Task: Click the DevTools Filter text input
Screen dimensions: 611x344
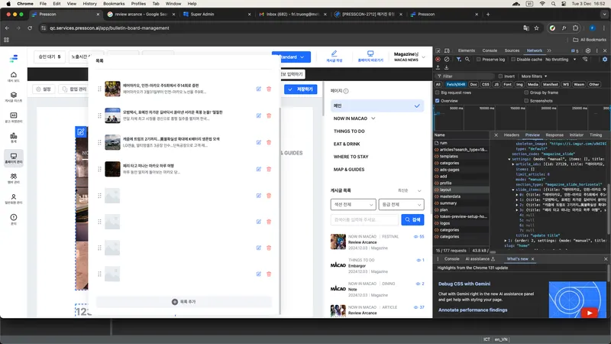Action: coord(466,76)
